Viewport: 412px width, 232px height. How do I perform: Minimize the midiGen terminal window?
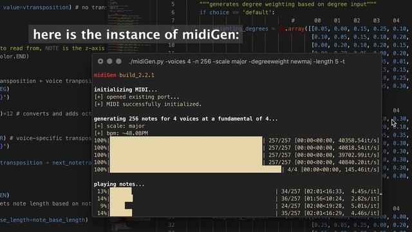[x=109, y=61]
